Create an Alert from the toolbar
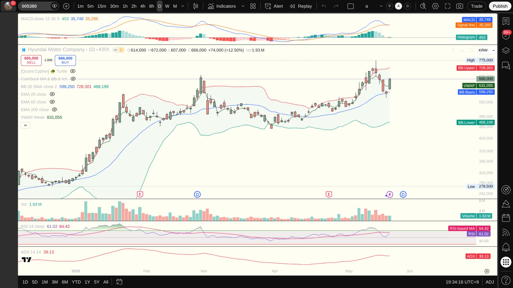This screenshot has width=513, height=288. (x=274, y=6)
